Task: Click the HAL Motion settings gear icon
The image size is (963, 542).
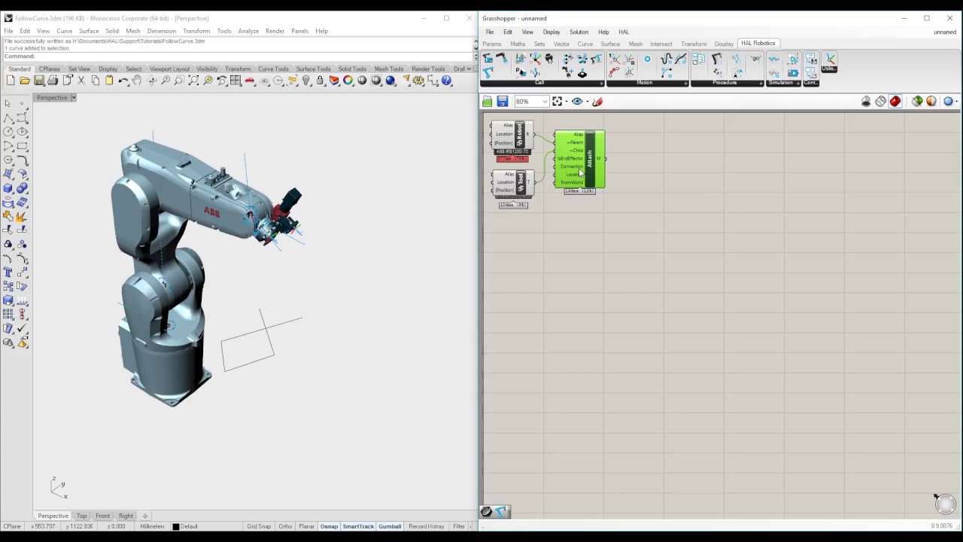Action: pyautogui.click(x=647, y=59)
